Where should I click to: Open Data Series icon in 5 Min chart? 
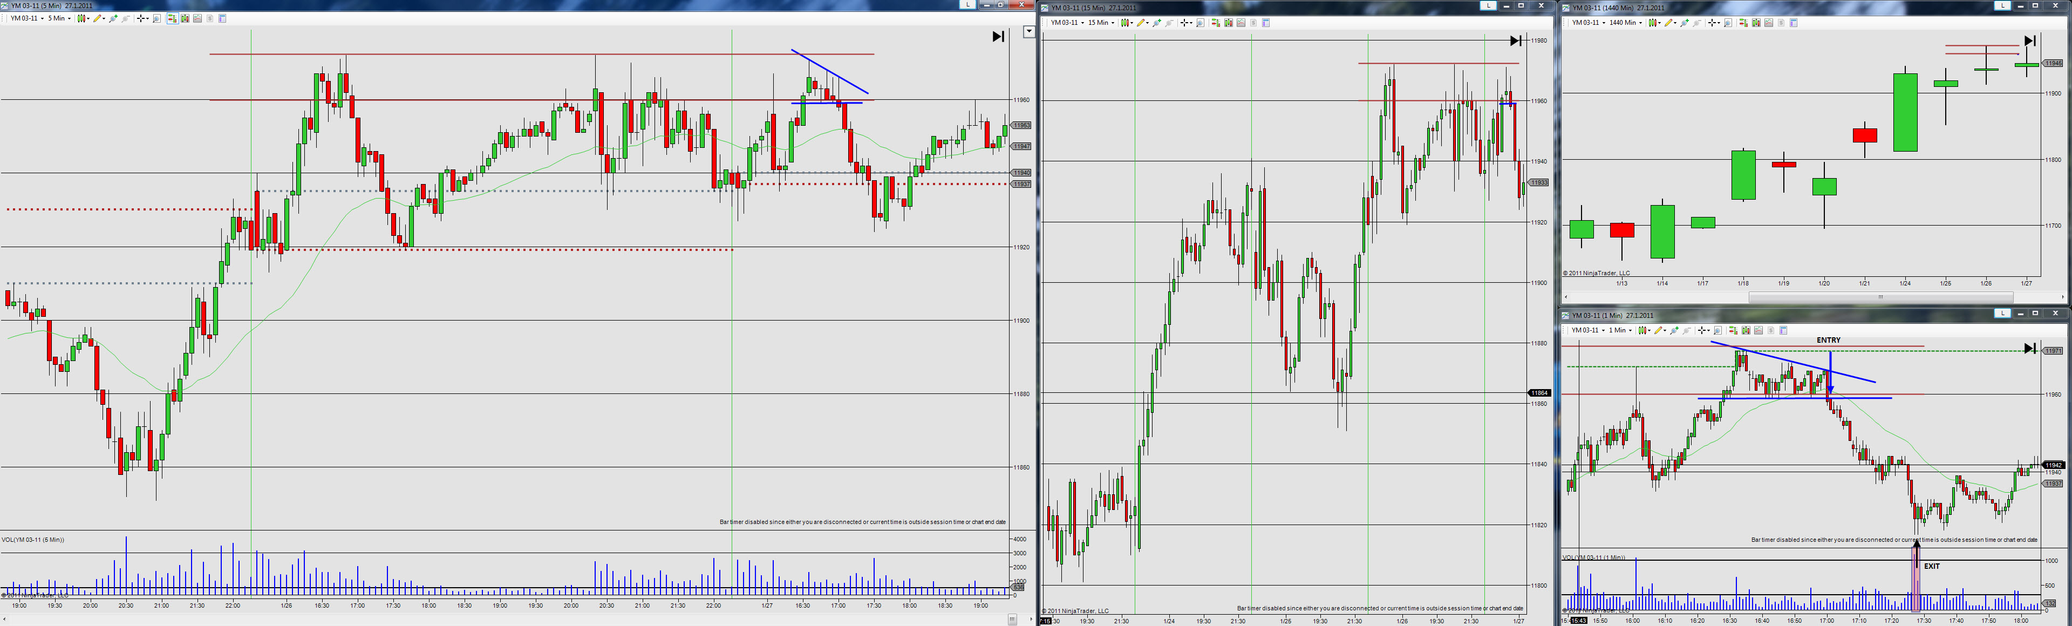pyautogui.click(x=185, y=18)
